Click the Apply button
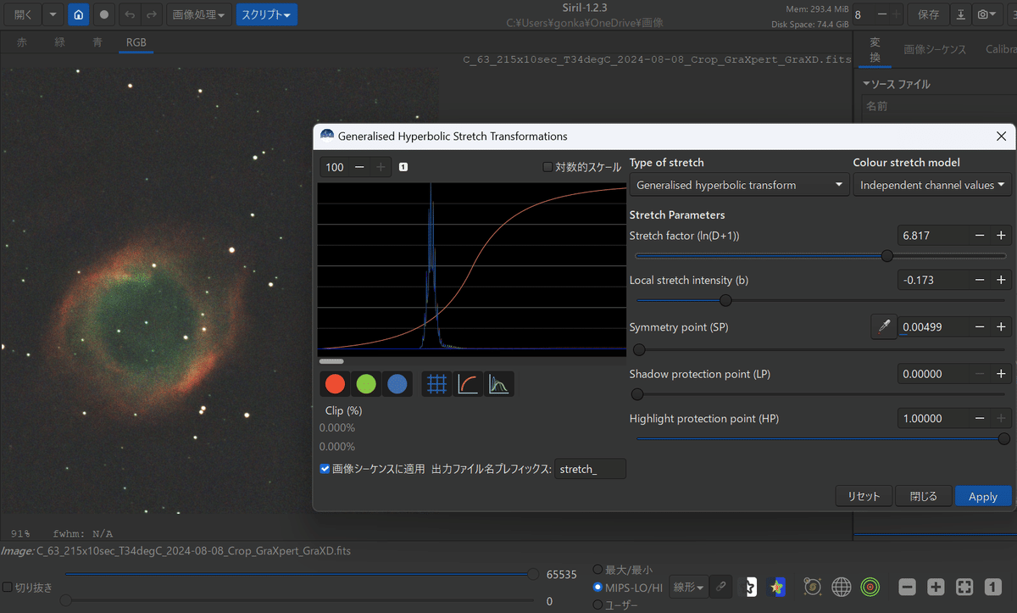 click(x=983, y=497)
